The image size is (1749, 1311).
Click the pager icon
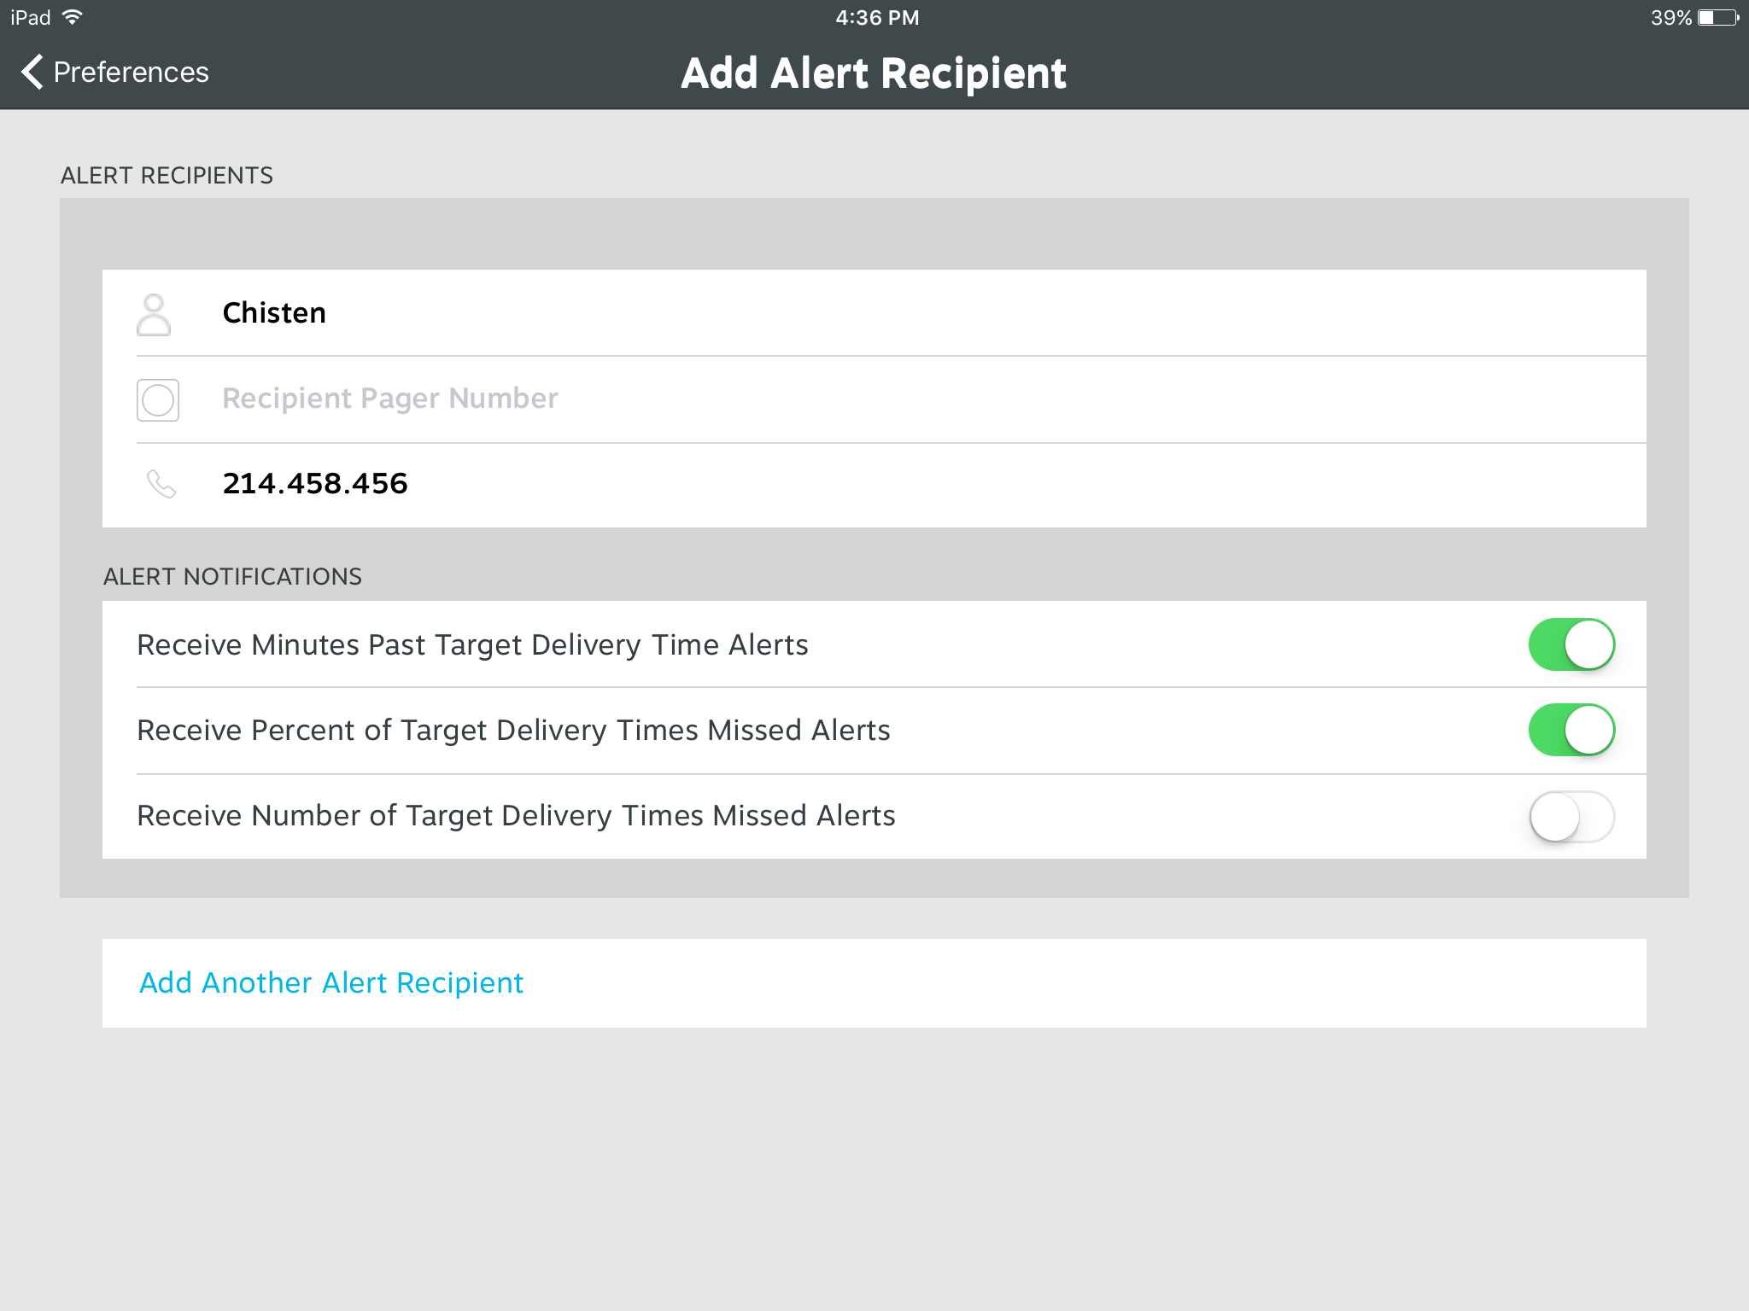[158, 400]
